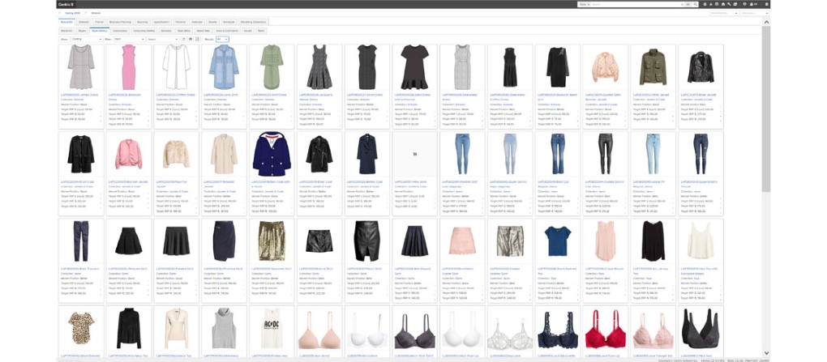The width and height of the screenshot is (827, 362).
Task: Select the pink suede skirt thumbnail
Action: click(462, 241)
